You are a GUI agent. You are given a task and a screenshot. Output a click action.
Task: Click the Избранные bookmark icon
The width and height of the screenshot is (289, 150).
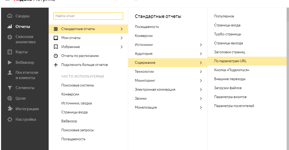pyautogui.click(x=56, y=47)
